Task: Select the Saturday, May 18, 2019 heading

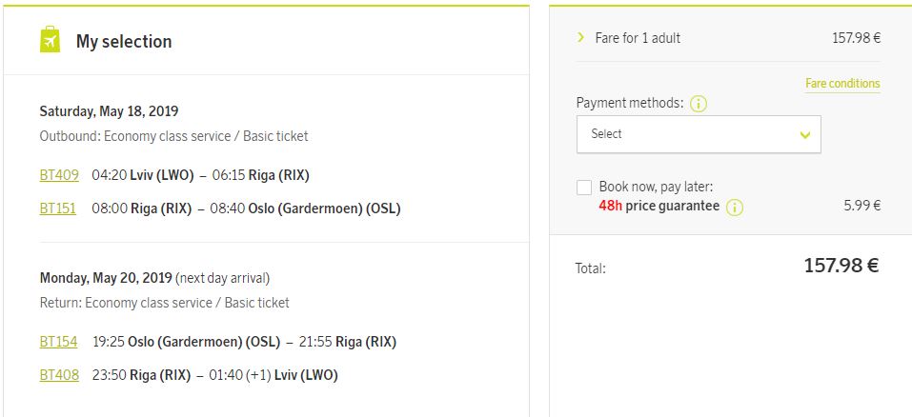Action: 109,111
